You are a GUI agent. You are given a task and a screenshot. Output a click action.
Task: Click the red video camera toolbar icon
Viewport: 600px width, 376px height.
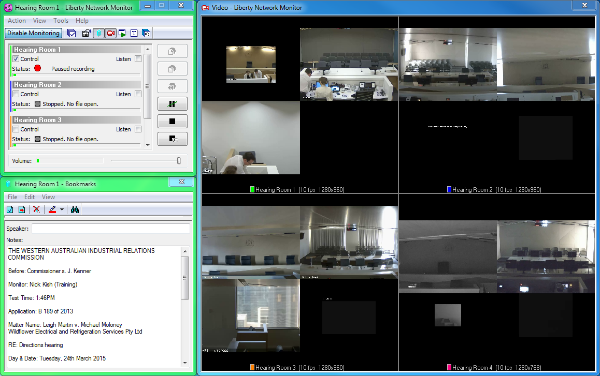click(110, 33)
